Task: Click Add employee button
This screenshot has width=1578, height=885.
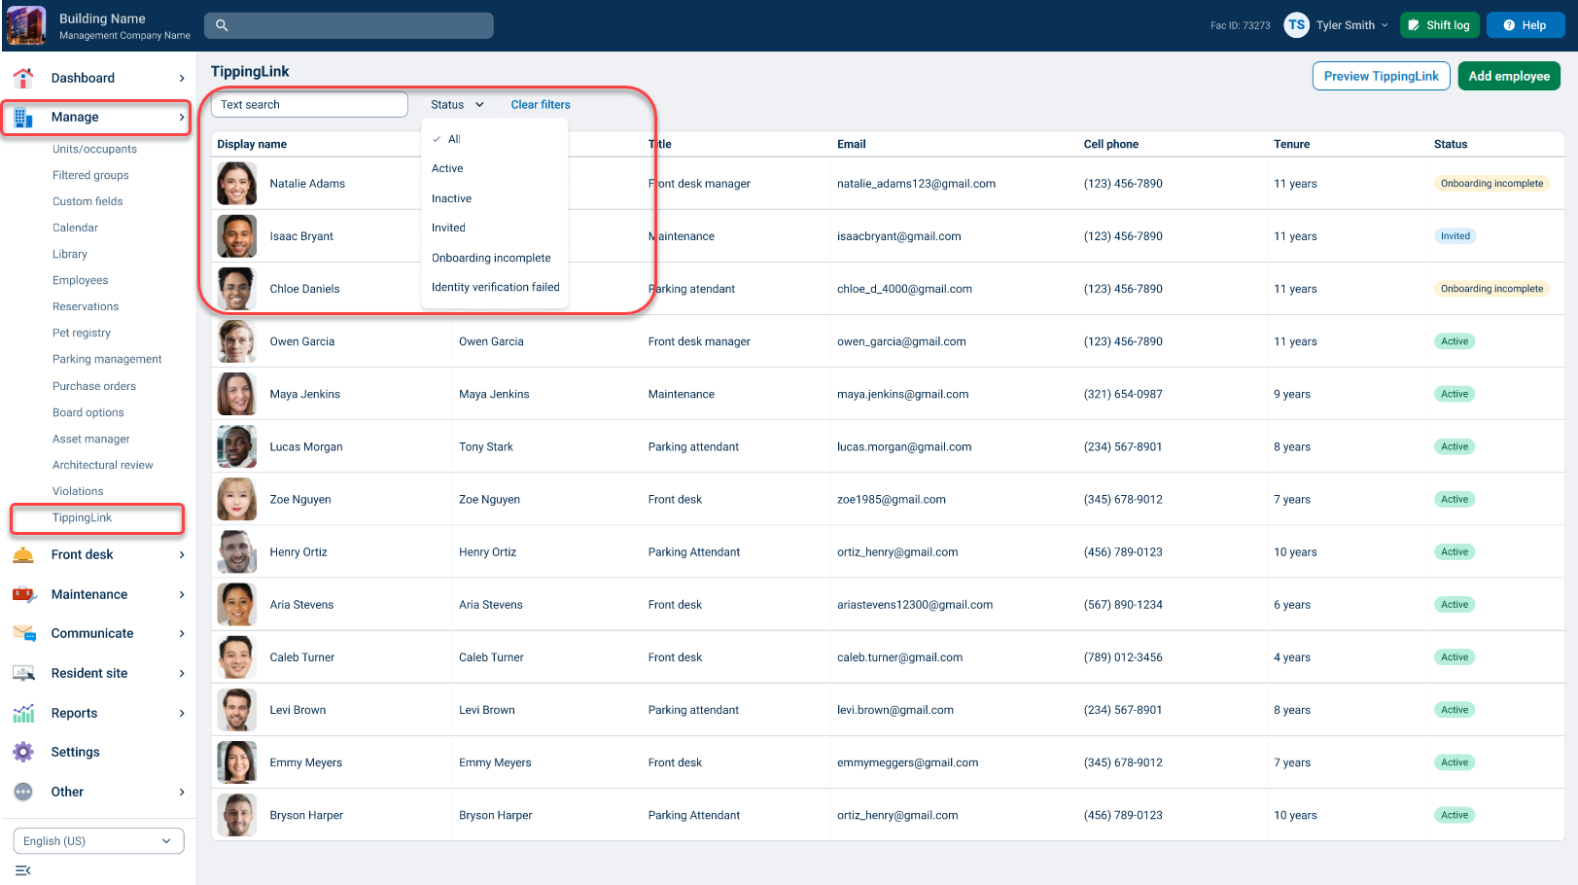Action: pos(1509,76)
